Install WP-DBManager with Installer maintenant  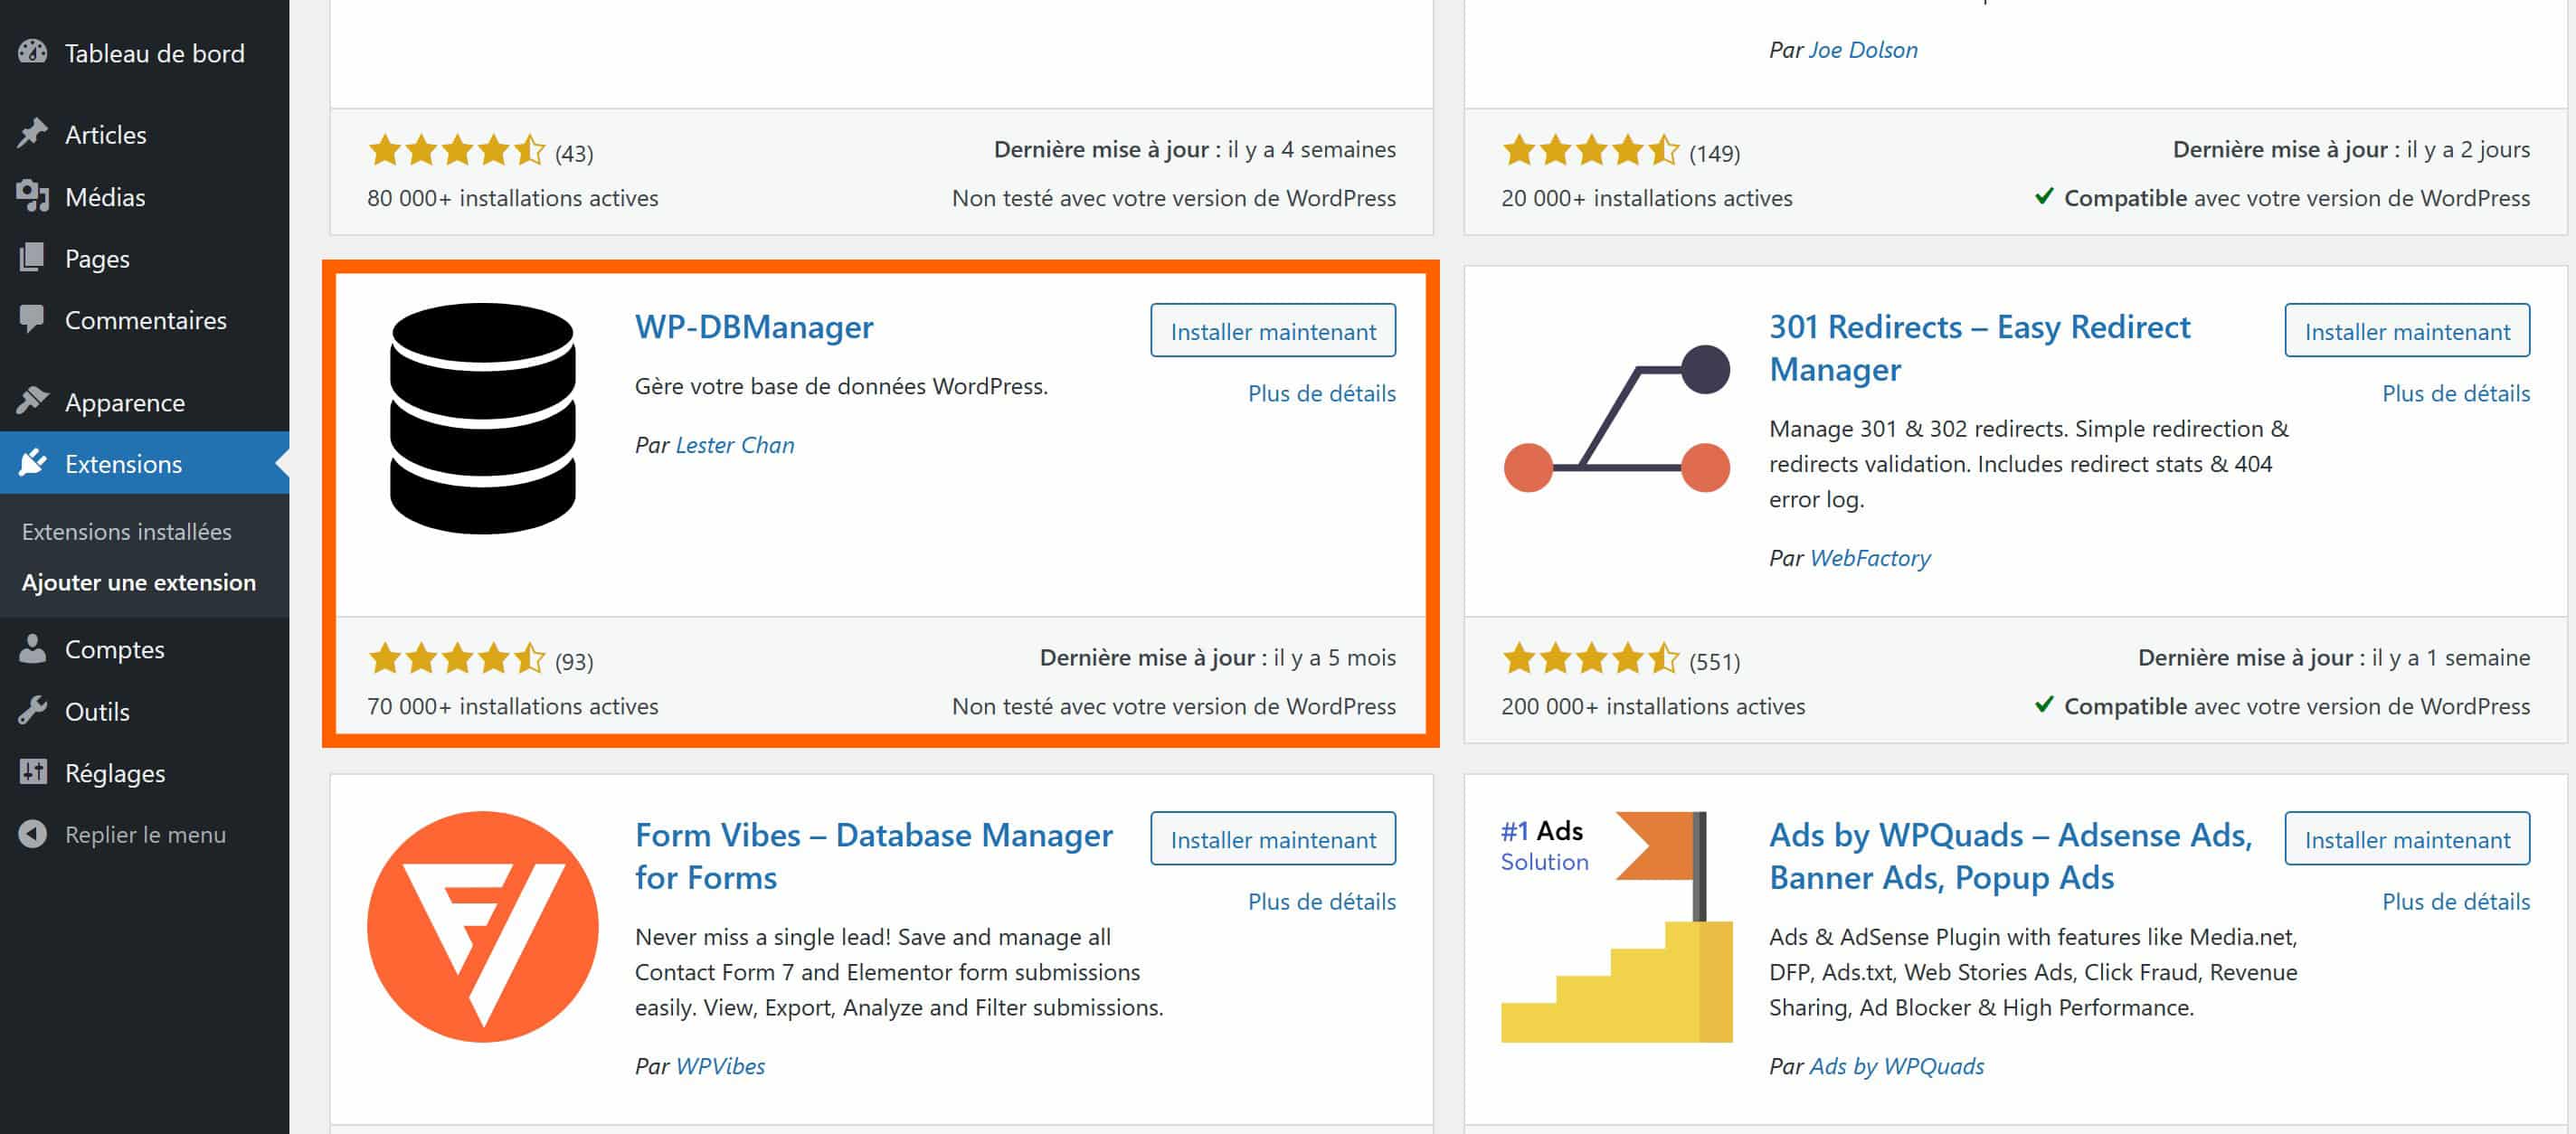[x=1273, y=330]
